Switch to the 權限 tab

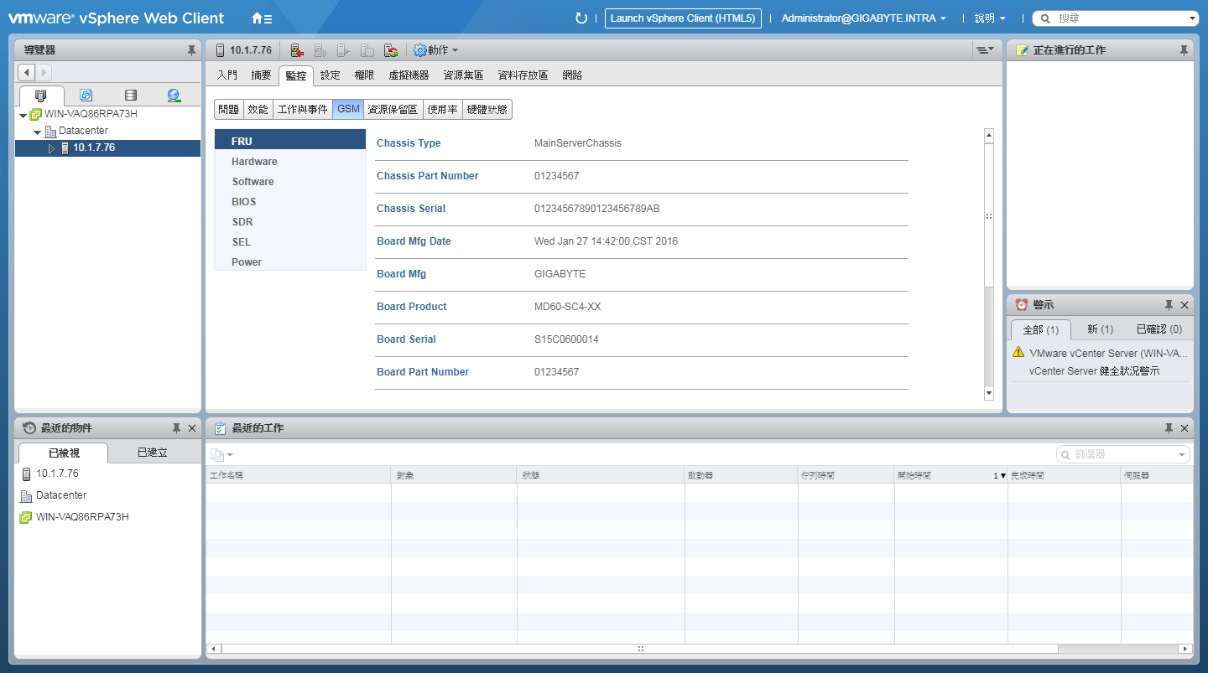click(364, 75)
